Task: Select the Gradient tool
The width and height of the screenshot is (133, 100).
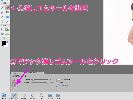Action: coord(7,12)
